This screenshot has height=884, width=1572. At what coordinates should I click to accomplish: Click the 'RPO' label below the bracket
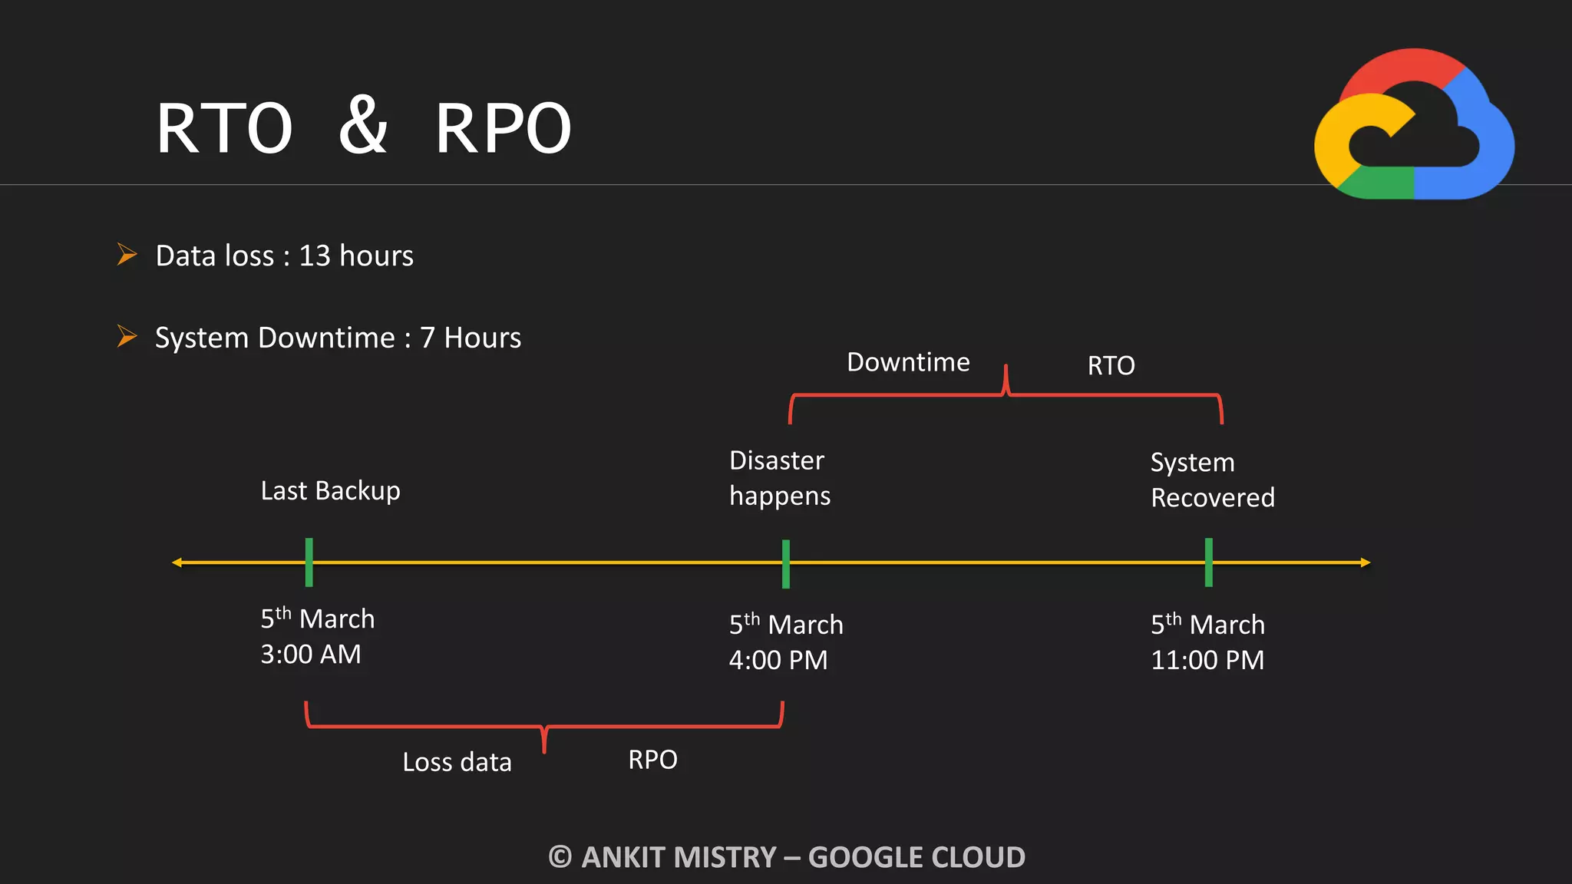pyautogui.click(x=652, y=760)
